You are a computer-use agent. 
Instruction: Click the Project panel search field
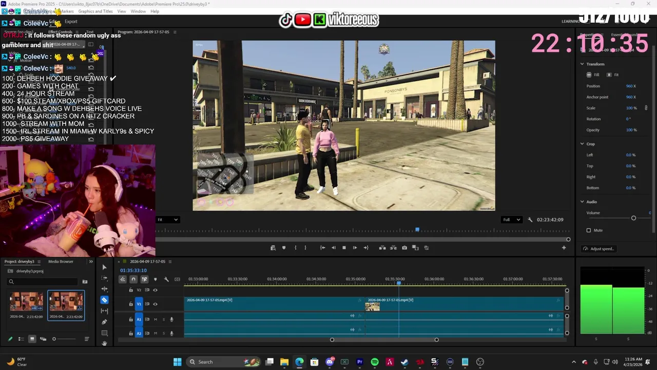pos(43,282)
